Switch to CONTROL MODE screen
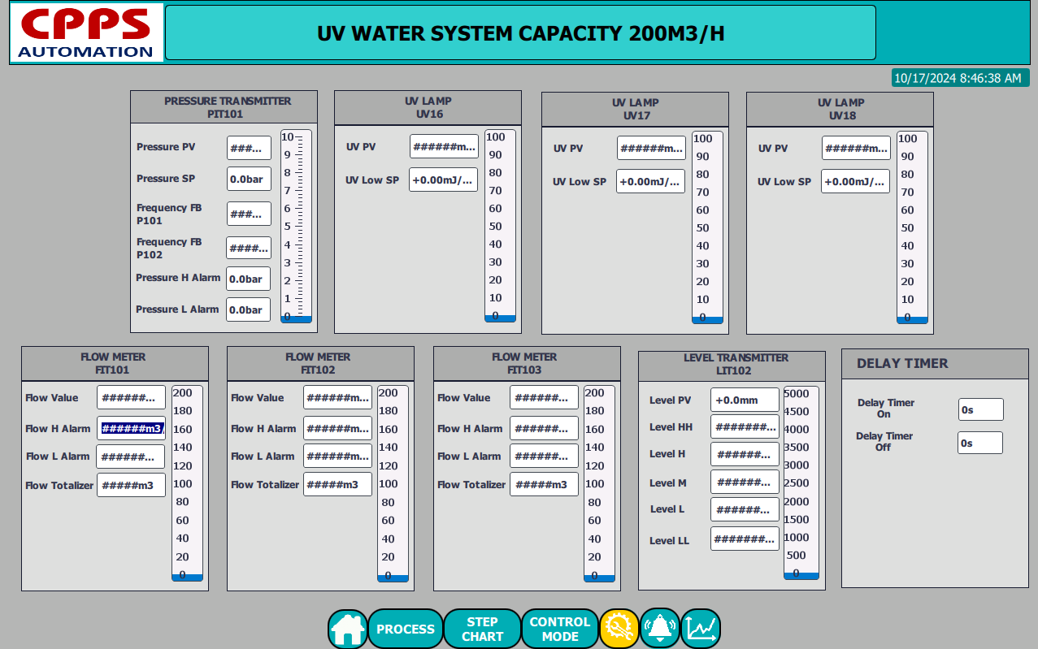Screen dimensions: 1038x649 [560, 629]
